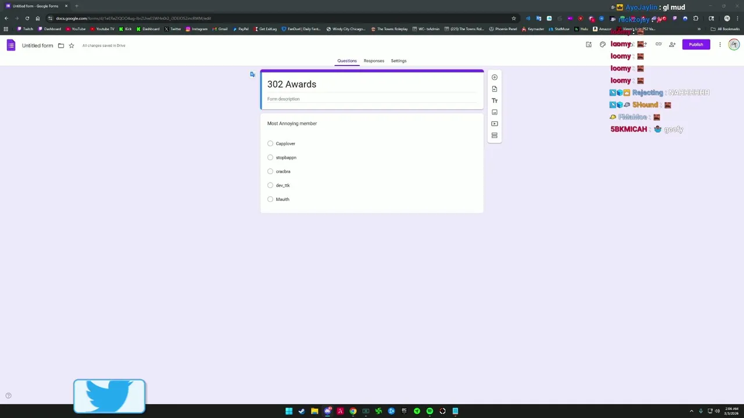Select the dev_ttk radio option
744x418 pixels.
tap(270, 185)
